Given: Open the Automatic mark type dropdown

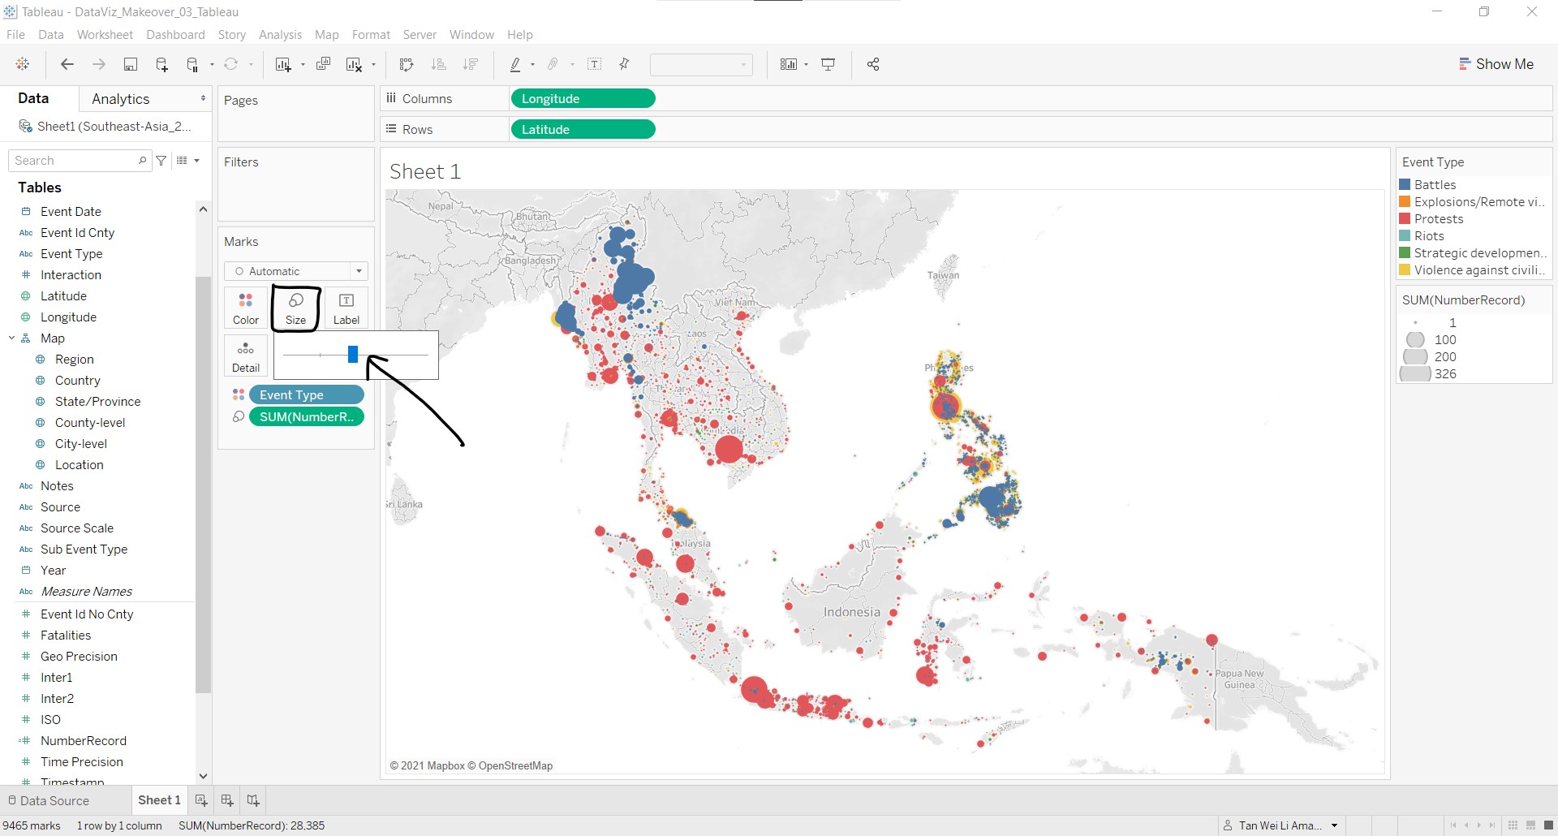Looking at the screenshot, I should click(296, 271).
